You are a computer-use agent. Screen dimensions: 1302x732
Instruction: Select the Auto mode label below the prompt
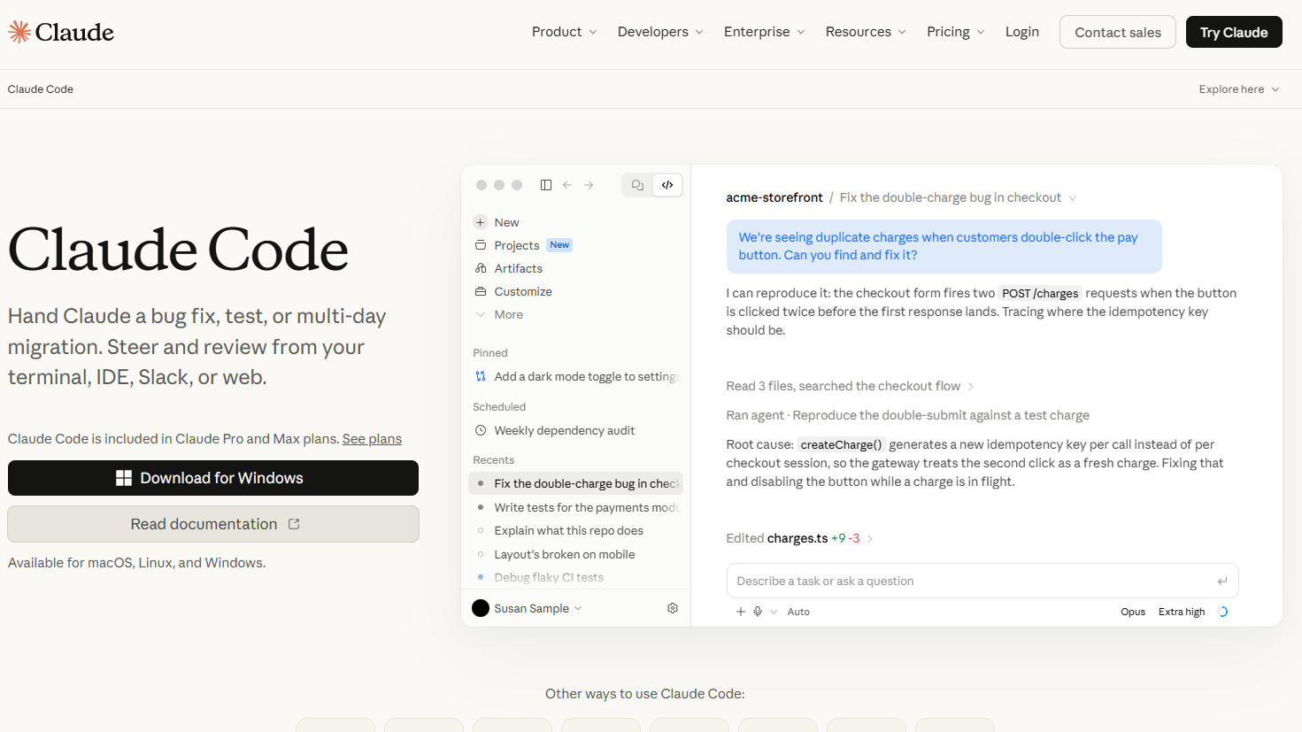coord(798,612)
